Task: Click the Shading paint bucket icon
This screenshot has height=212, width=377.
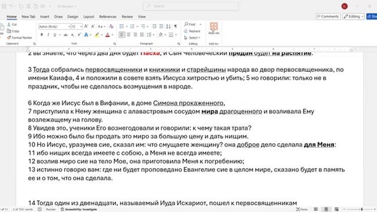Action: pos(160,35)
